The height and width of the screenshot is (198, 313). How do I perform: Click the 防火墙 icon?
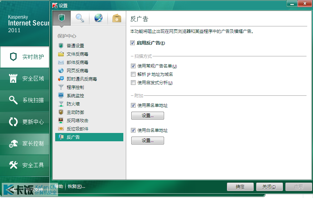(x=61, y=104)
